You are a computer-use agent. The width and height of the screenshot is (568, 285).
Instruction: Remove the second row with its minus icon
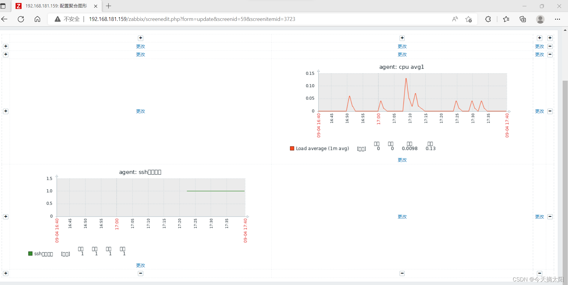coord(550,54)
